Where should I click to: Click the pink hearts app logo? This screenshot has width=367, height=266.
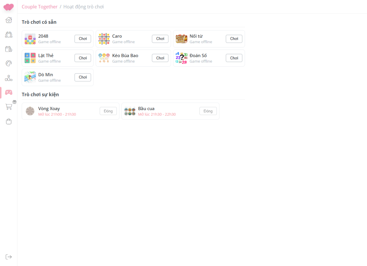pos(9,7)
